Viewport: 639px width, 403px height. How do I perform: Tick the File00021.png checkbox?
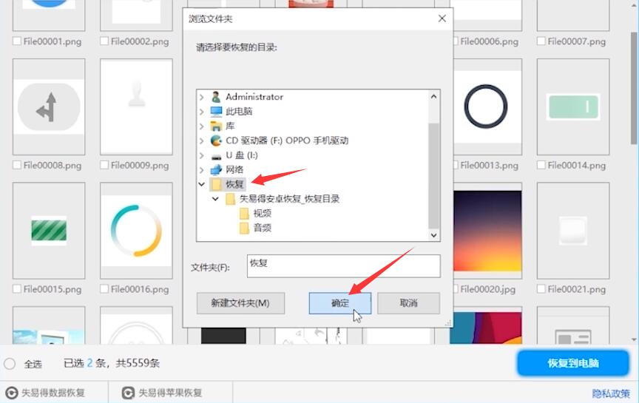coord(541,289)
